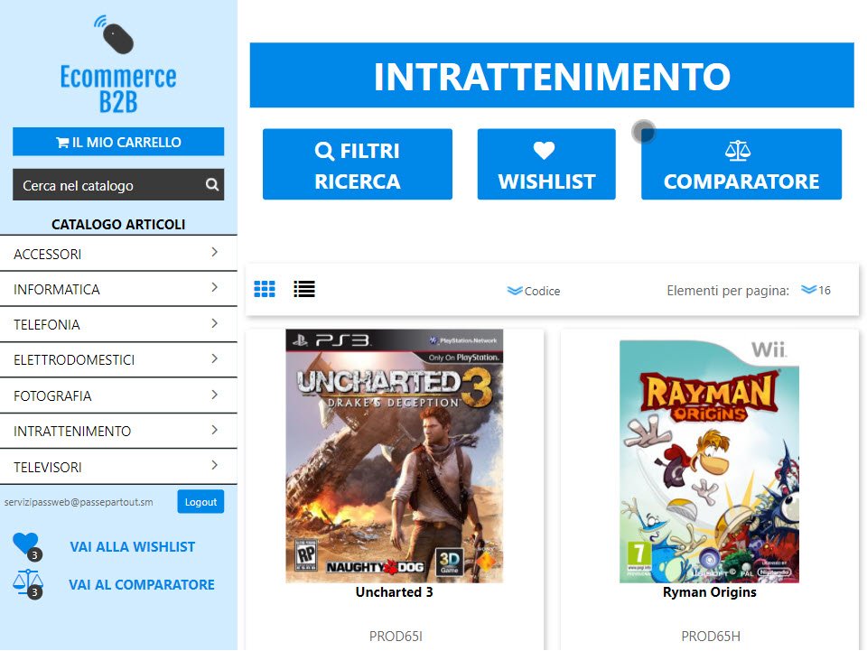The width and height of the screenshot is (867, 651).
Task: Click the search magnifier icon in catalog search
Action: pyautogui.click(x=211, y=185)
